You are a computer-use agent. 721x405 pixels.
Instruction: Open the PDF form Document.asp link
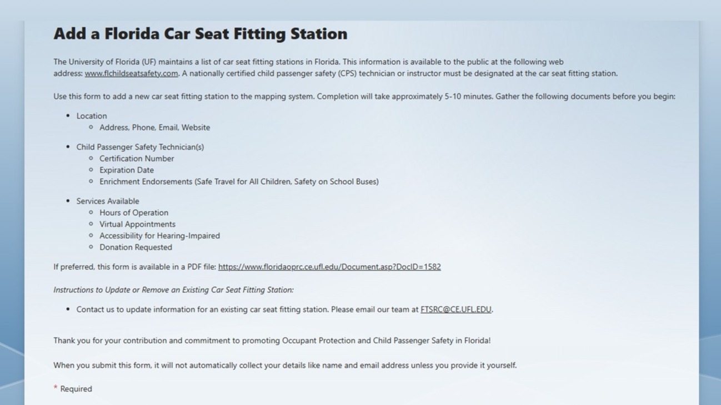(329, 267)
